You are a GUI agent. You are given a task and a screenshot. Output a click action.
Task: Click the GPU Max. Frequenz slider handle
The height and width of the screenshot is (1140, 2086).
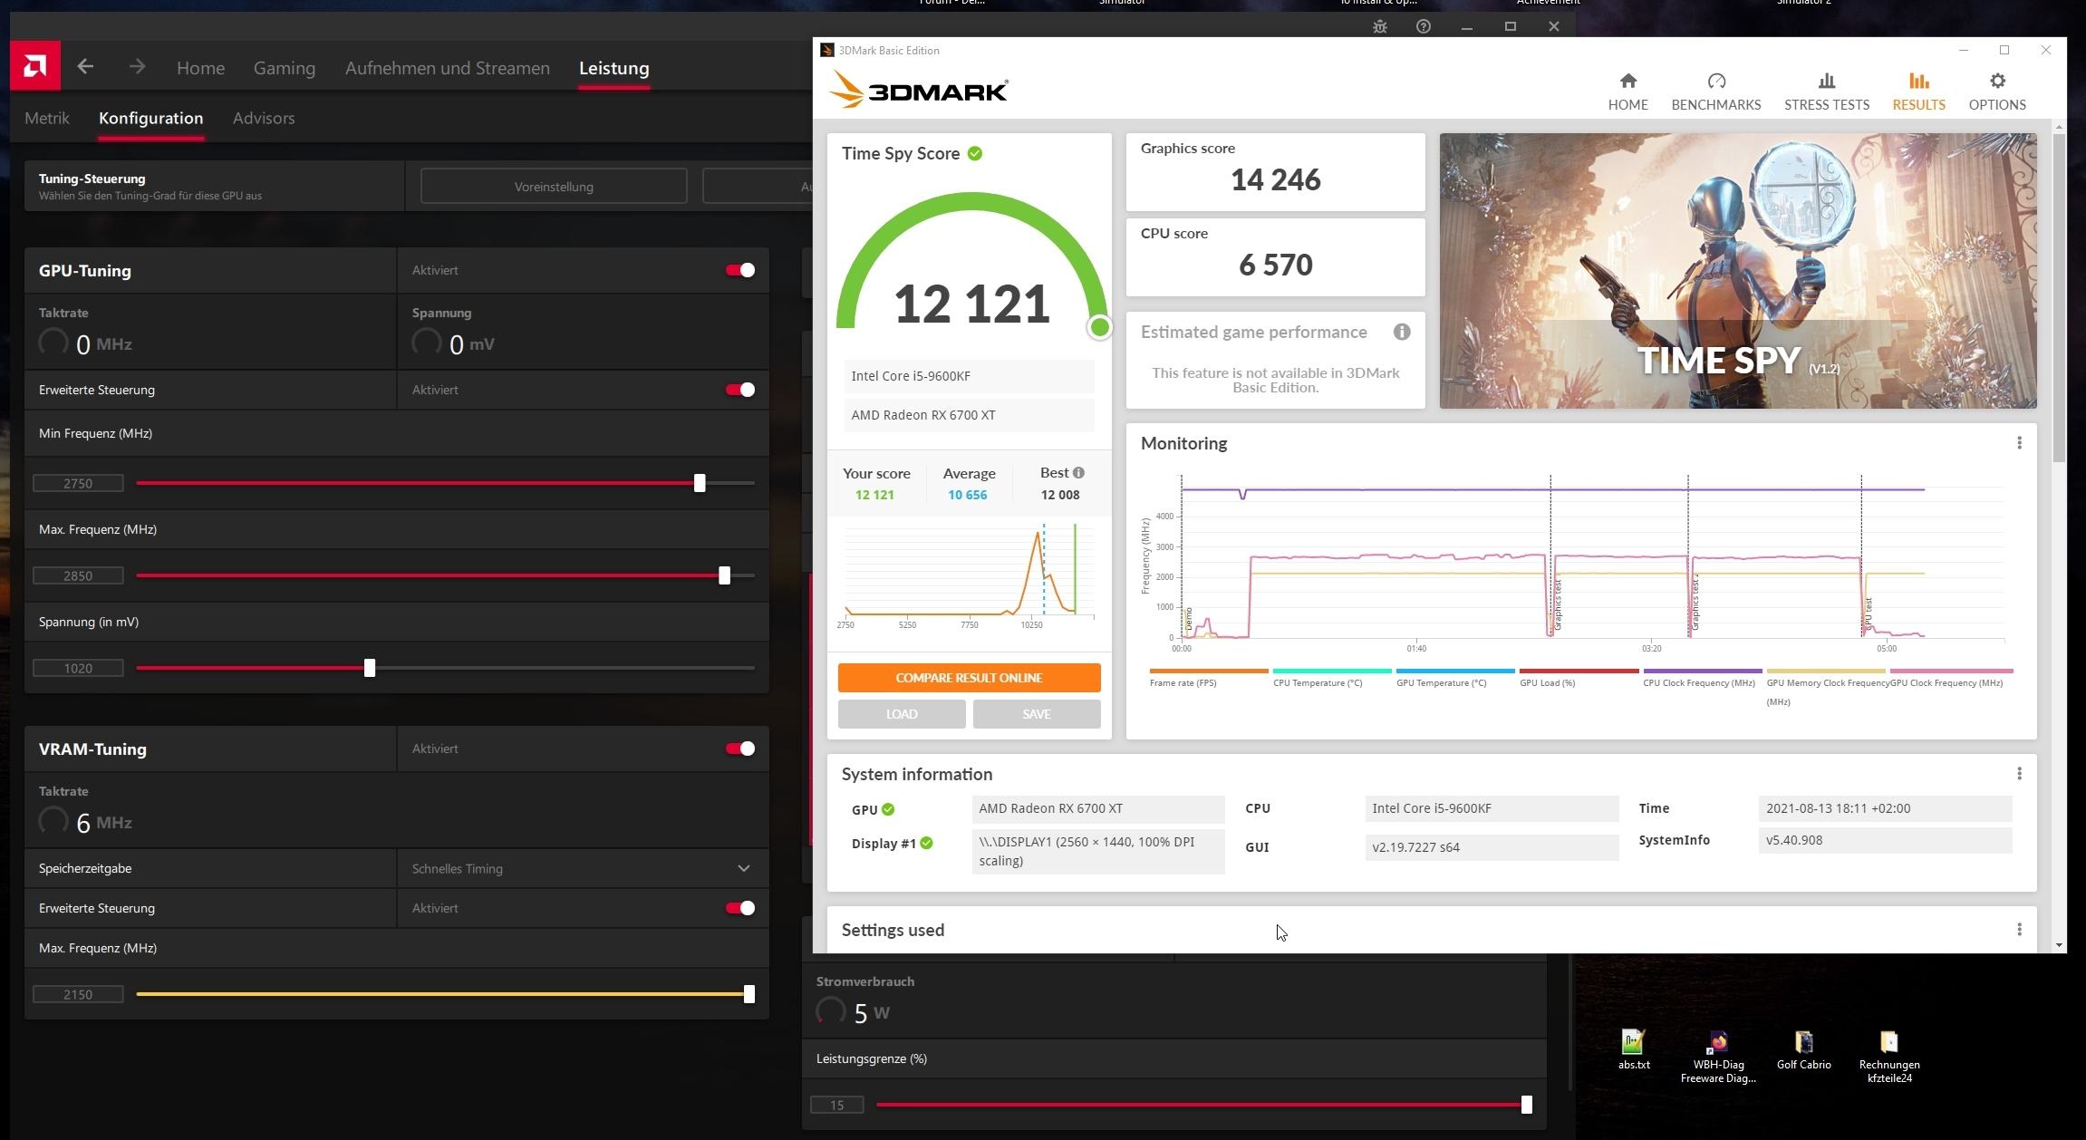pos(724,575)
